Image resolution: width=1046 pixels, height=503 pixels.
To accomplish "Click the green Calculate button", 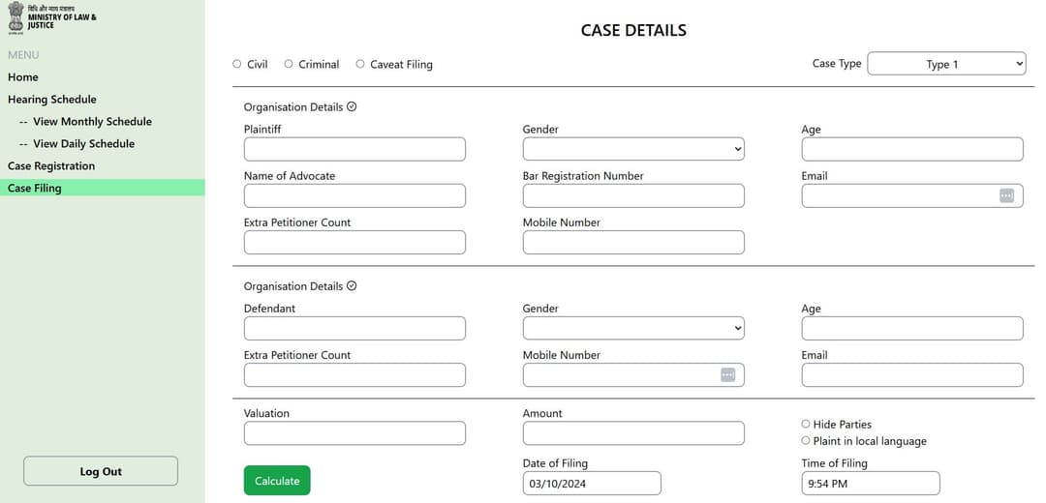I will coord(277,481).
